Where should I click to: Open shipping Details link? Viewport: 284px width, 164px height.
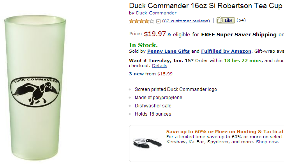tap(159, 66)
